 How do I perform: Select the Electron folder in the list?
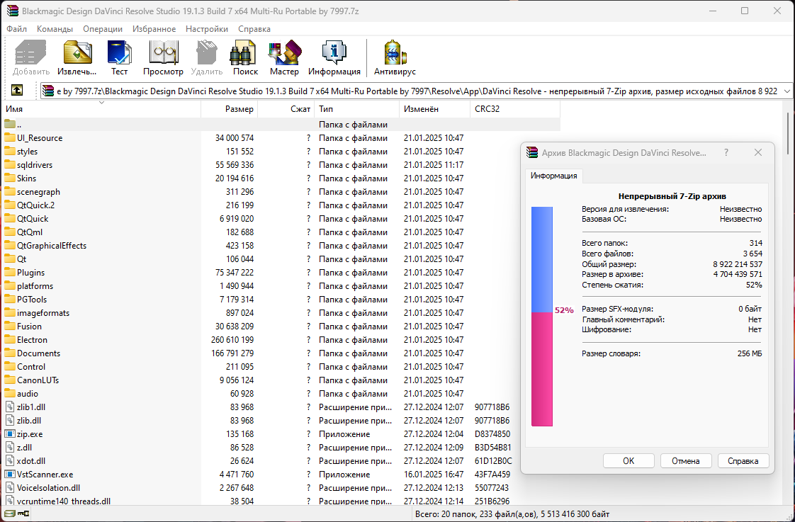(32, 340)
